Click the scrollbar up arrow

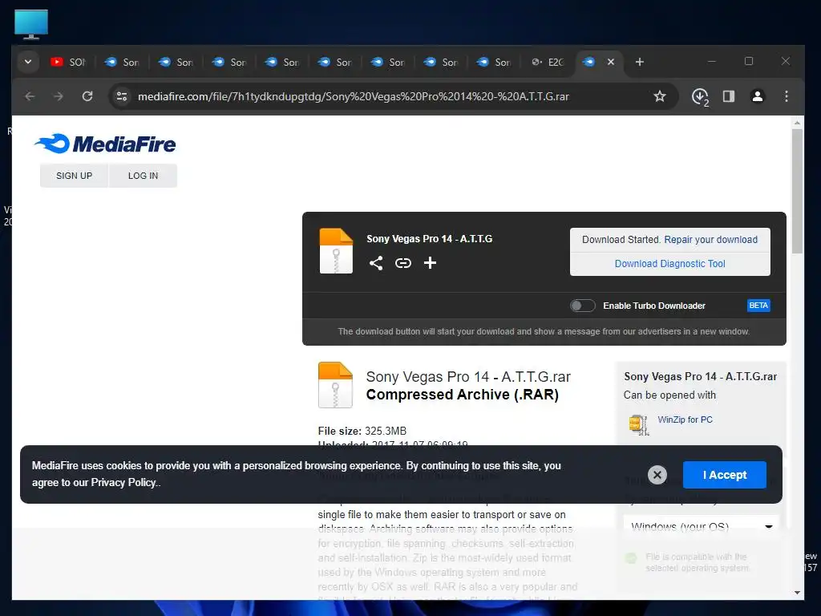coord(797,123)
